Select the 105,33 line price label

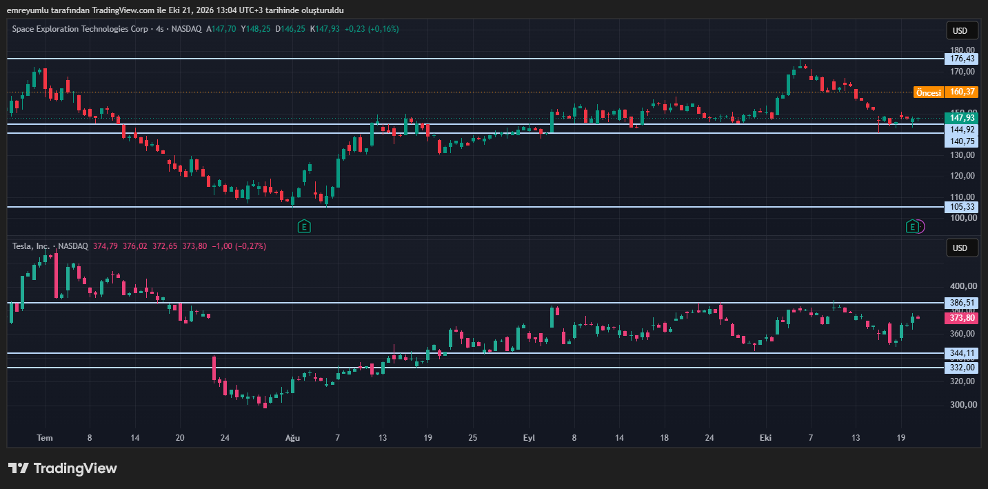coord(962,207)
